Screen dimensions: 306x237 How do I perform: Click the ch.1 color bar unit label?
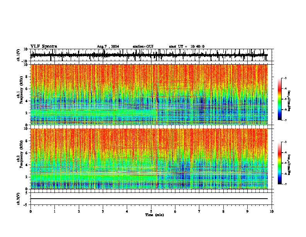289,101
